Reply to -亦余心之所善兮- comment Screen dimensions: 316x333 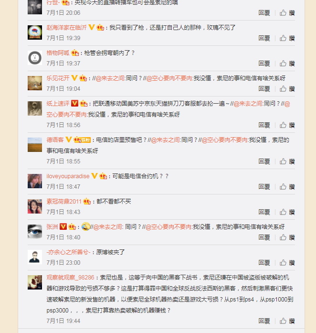point(264,263)
